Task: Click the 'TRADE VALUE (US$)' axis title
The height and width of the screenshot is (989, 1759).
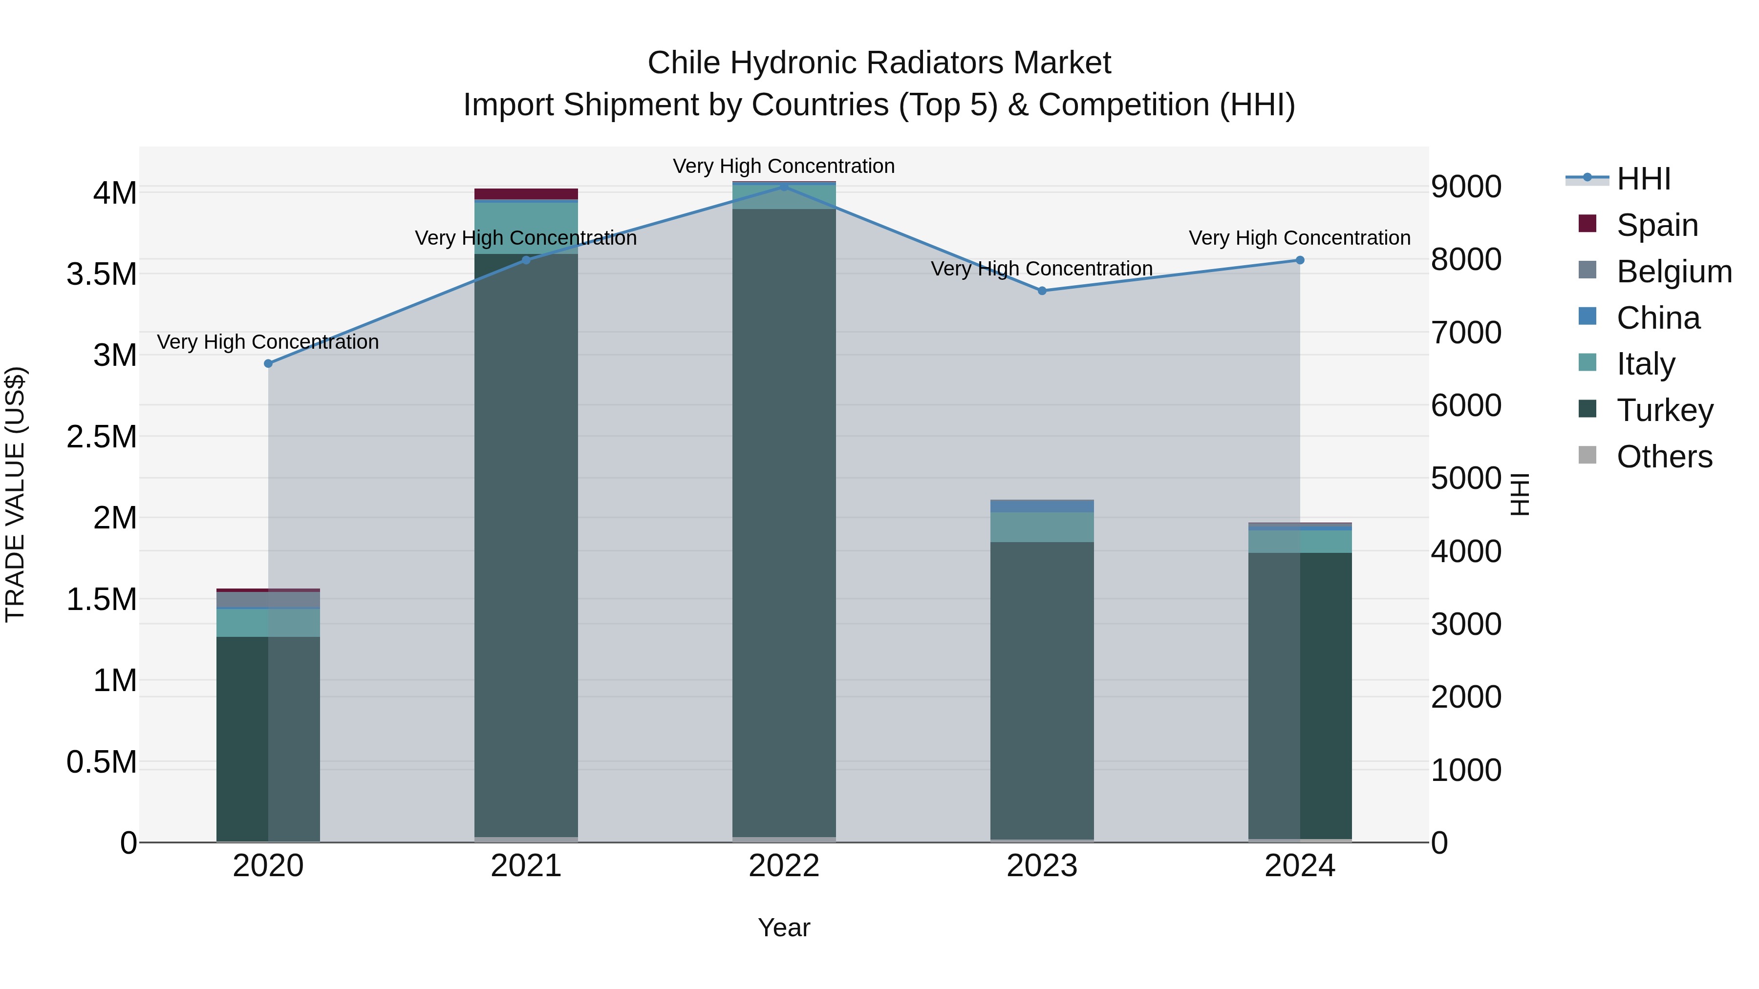Action: 15,494
